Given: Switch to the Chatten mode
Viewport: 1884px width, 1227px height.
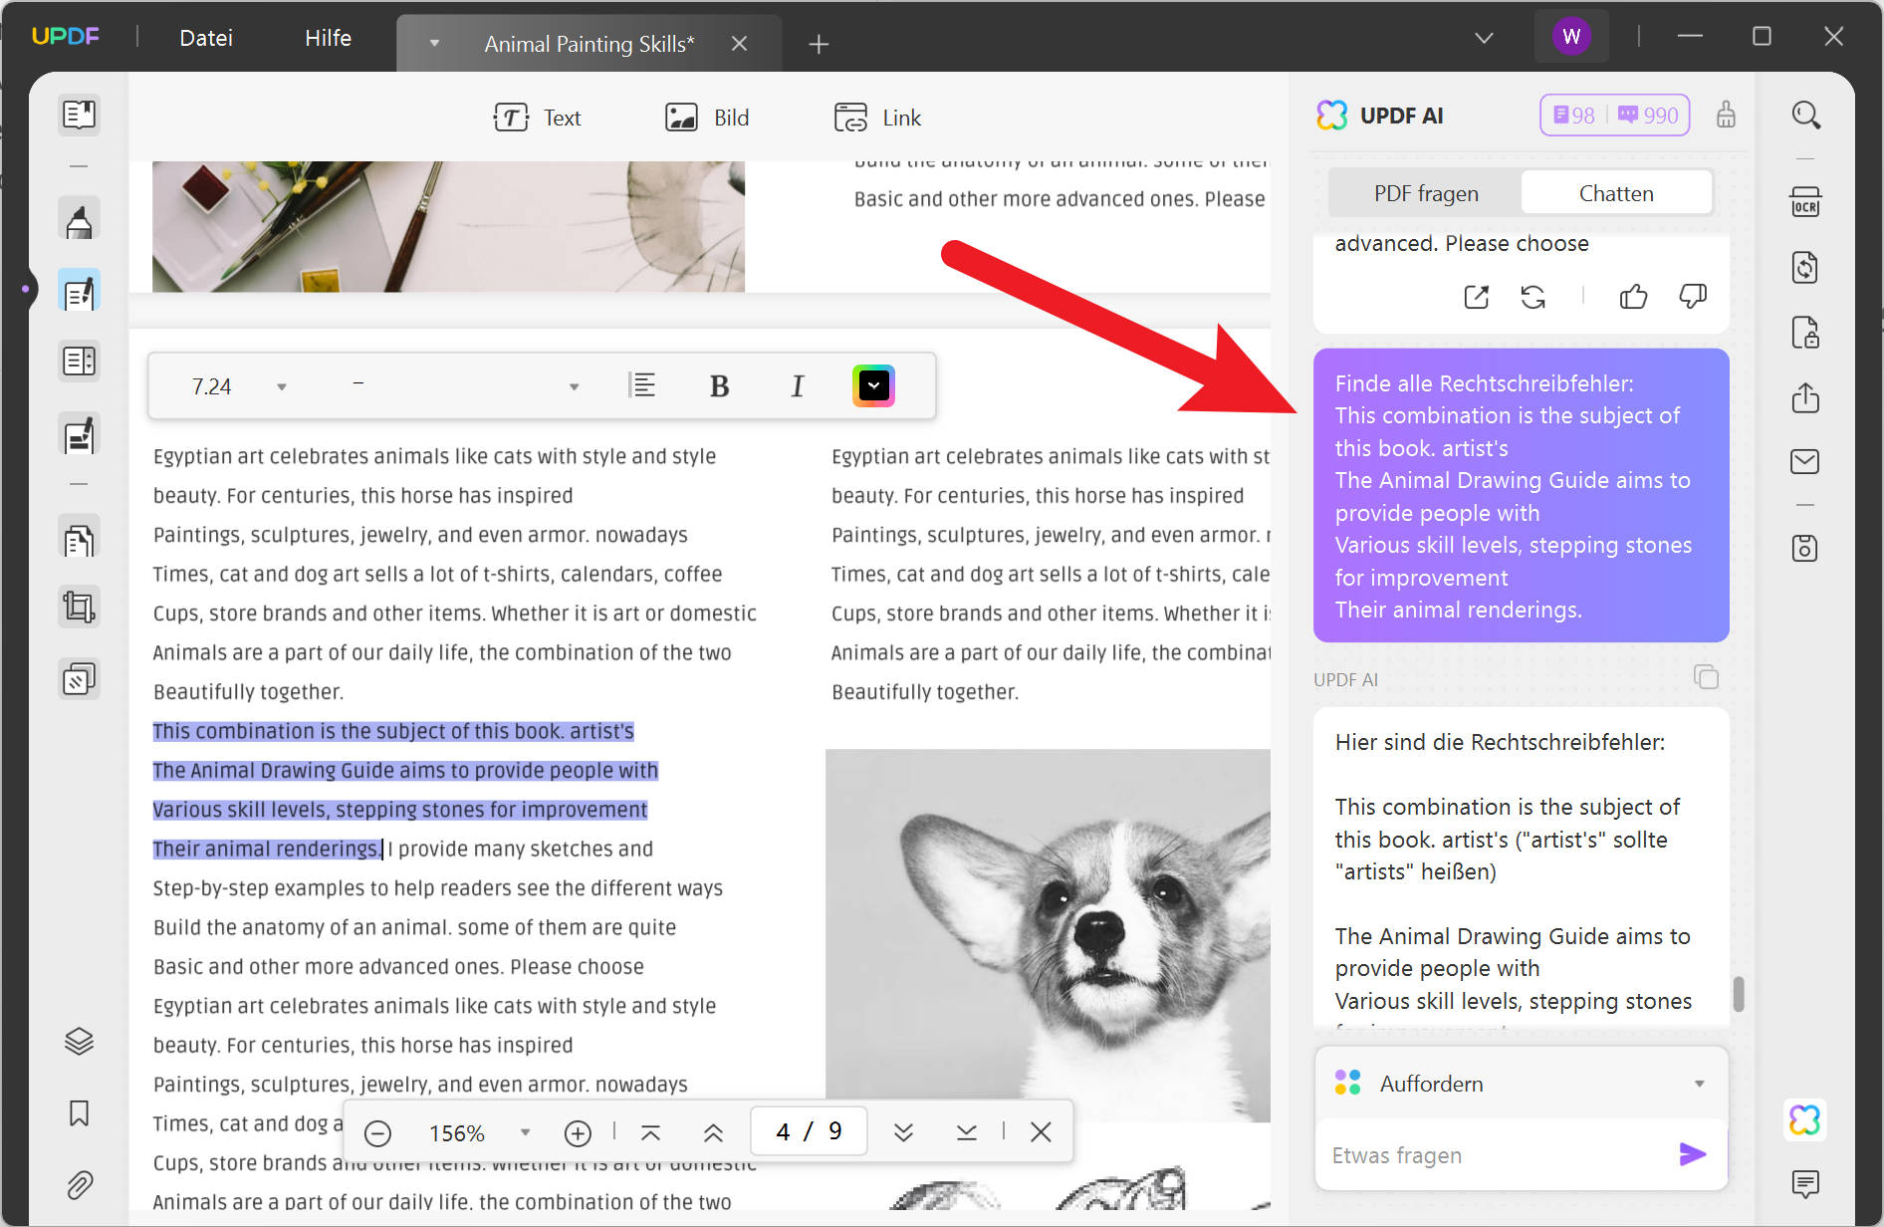Looking at the screenshot, I should (x=1616, y=193).
